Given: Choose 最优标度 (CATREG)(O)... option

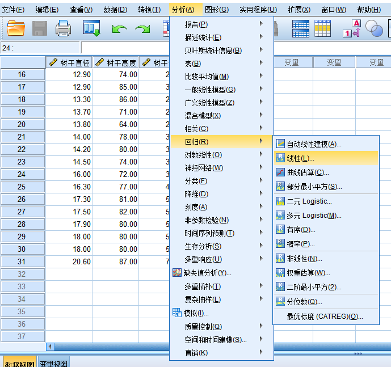Looking at the screenshot, I should click(x=326, y=317).
